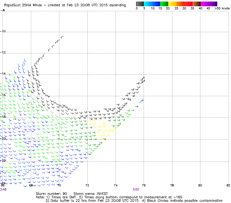
Task: Select the longitude label '74'
Action: [x=115, y=186]
